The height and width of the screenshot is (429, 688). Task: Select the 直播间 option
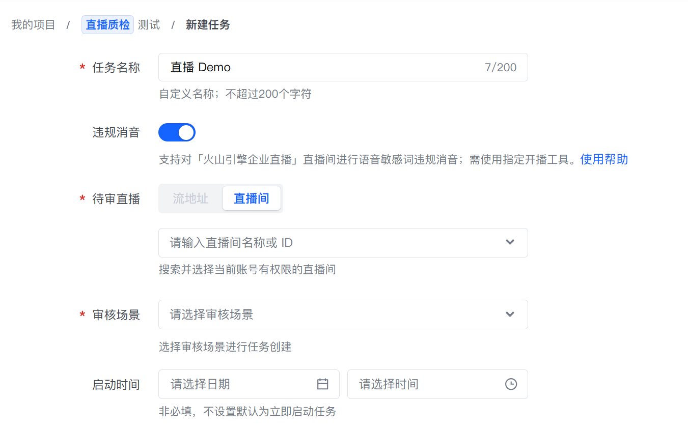click(x=252, y=198)
